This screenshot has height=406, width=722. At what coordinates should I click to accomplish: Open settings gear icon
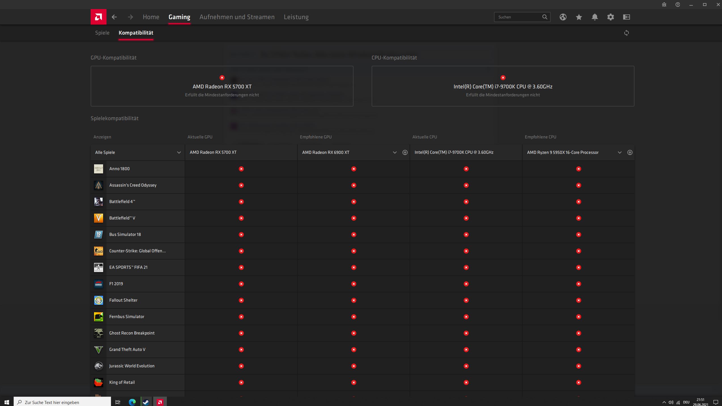pyautogui.click(x=610, y=17)
